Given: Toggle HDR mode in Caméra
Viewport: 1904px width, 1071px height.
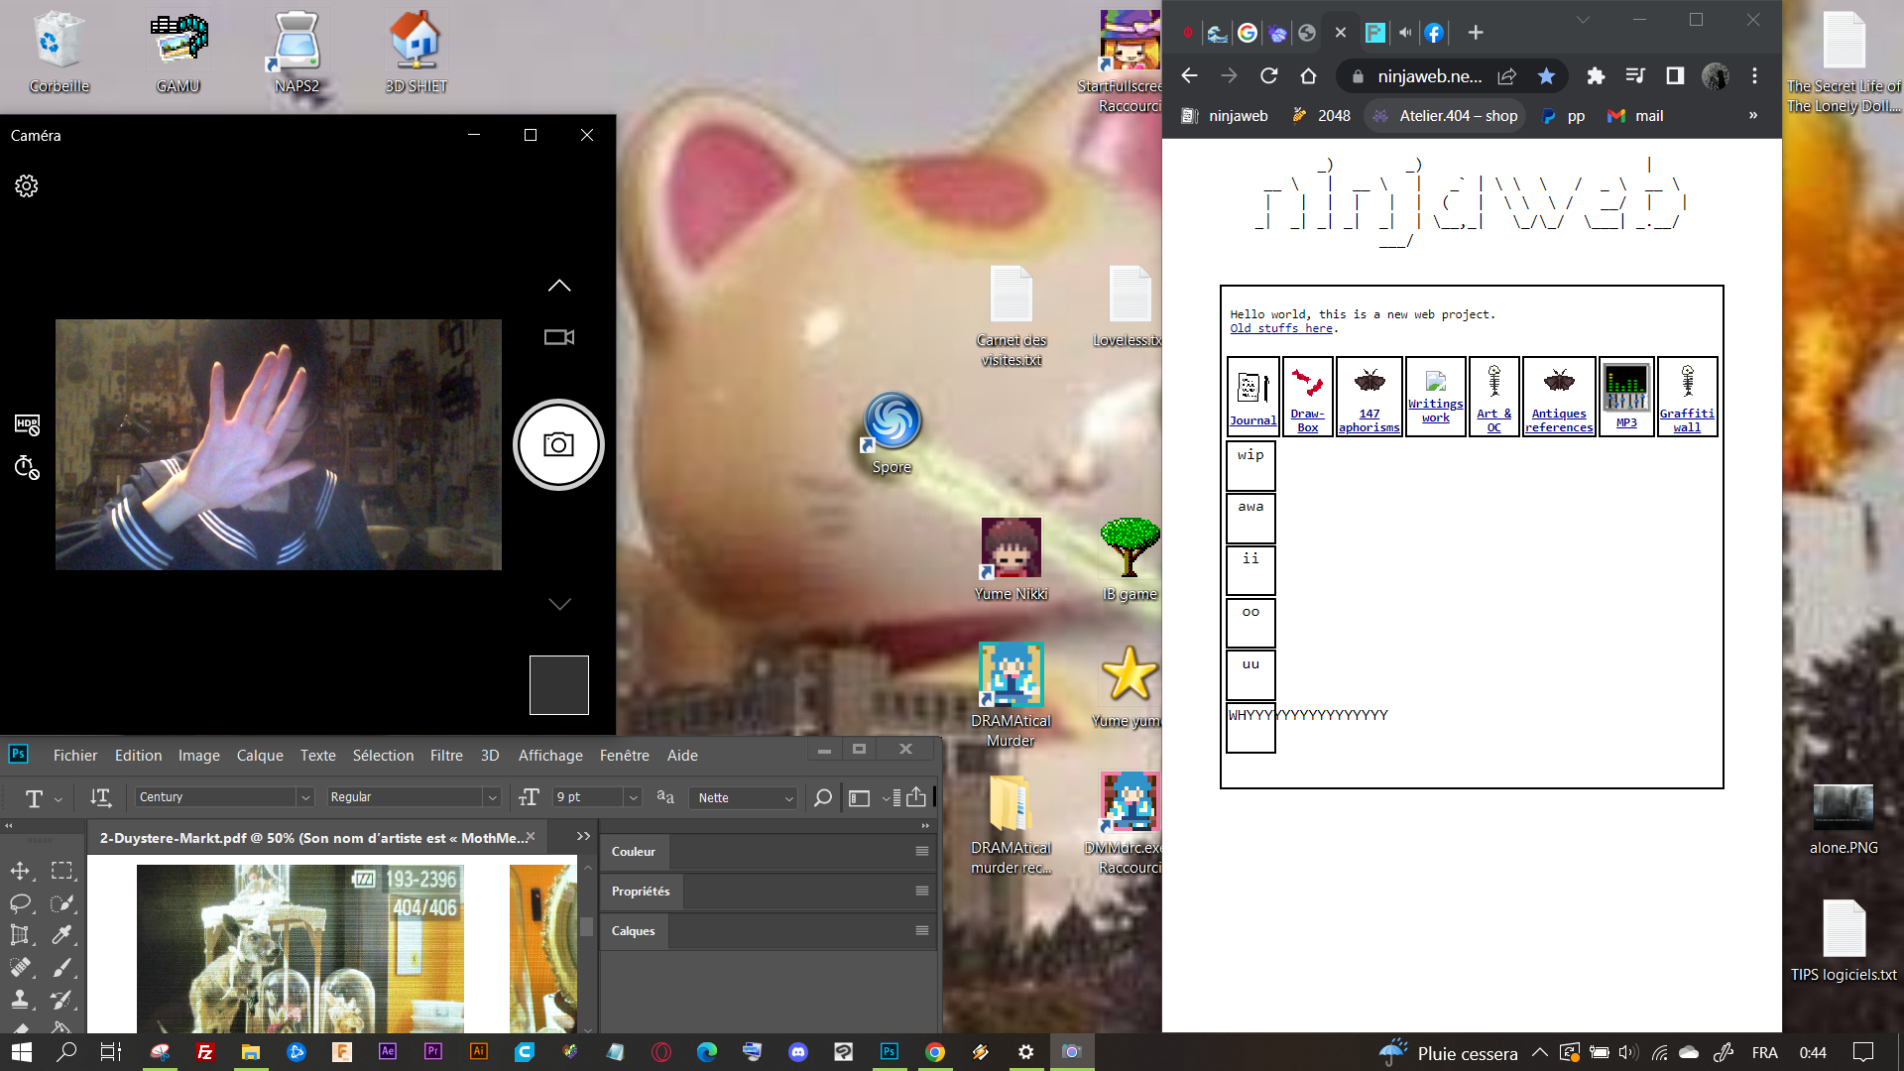Looking at the screenshot, I should click(x=27, y=424).
